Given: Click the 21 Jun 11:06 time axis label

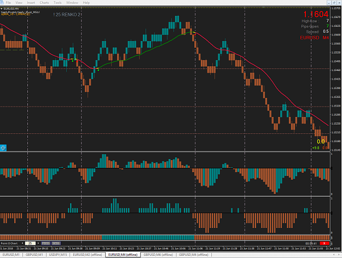Looking at the screenshot, I should pos(195,248).
